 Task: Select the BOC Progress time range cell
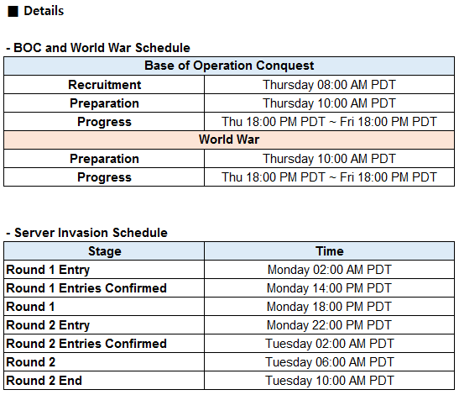point(329,122)
